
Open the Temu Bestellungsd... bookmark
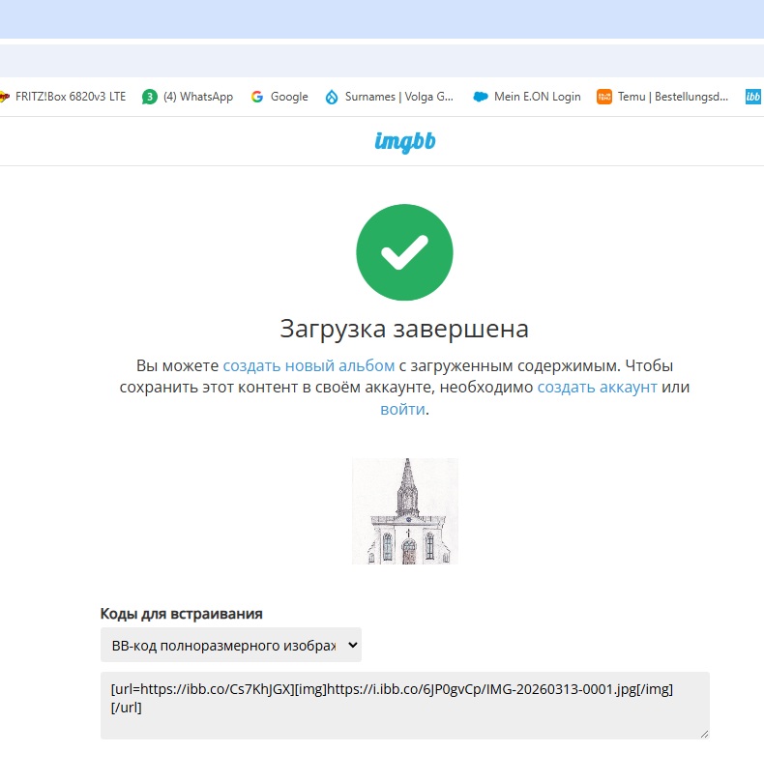click(x=662, y=97)
